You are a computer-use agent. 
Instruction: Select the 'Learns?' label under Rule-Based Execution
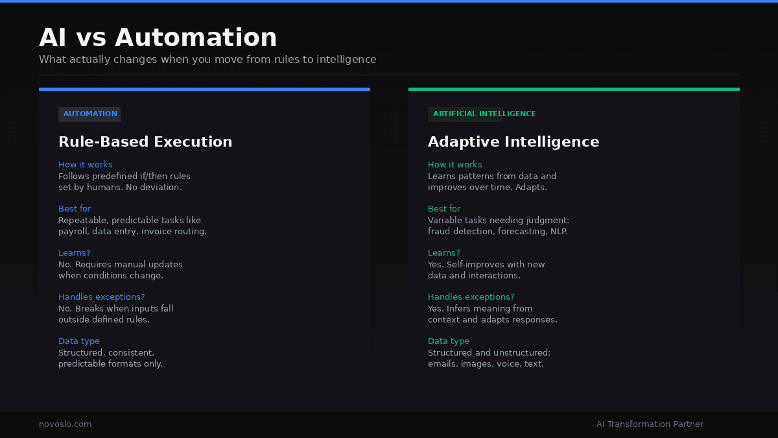coord(74,252)
